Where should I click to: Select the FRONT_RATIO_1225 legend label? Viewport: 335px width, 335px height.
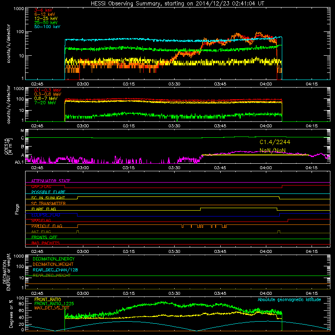[54, 304]
